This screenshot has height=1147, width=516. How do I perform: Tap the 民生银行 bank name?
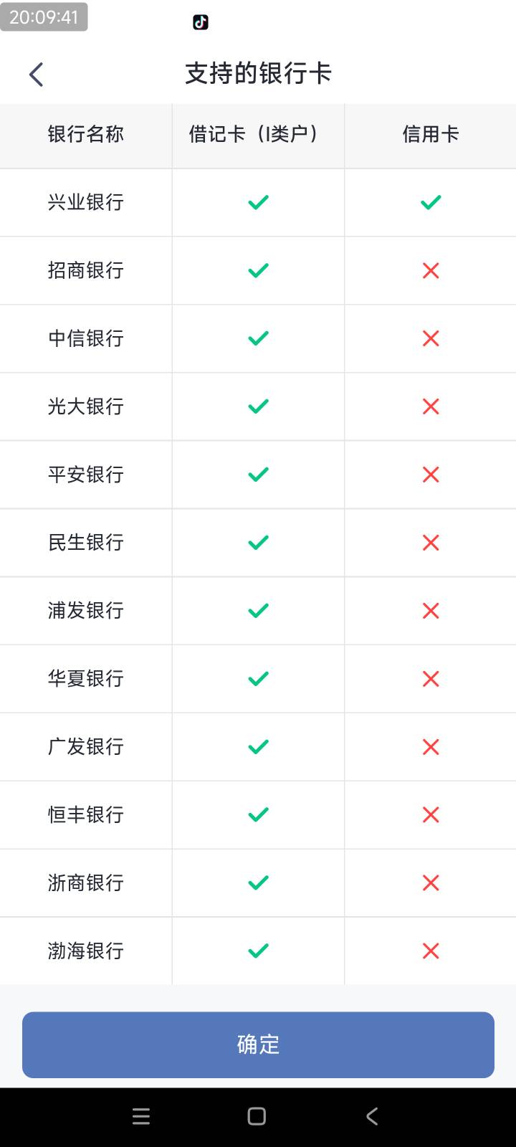(86, 543)
